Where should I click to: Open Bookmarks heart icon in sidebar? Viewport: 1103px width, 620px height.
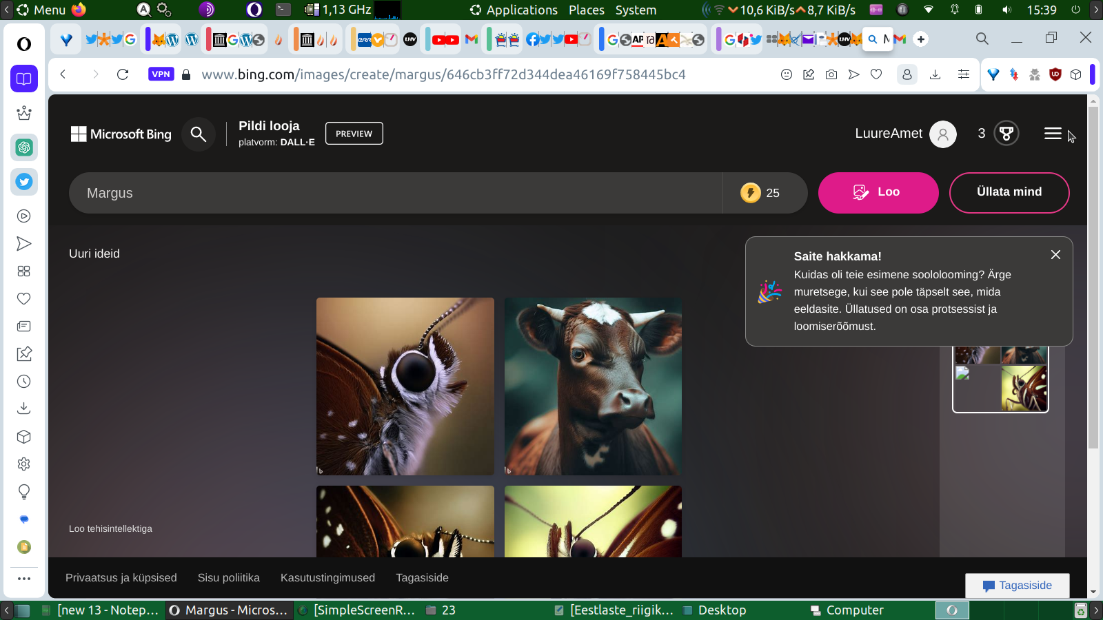[24, 299]
